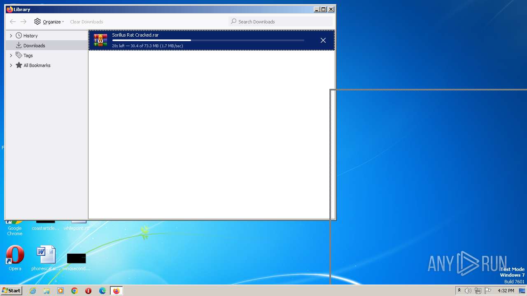Cancel the Sorillus Rat Cracked.rar download

click(x=323, y=40)
